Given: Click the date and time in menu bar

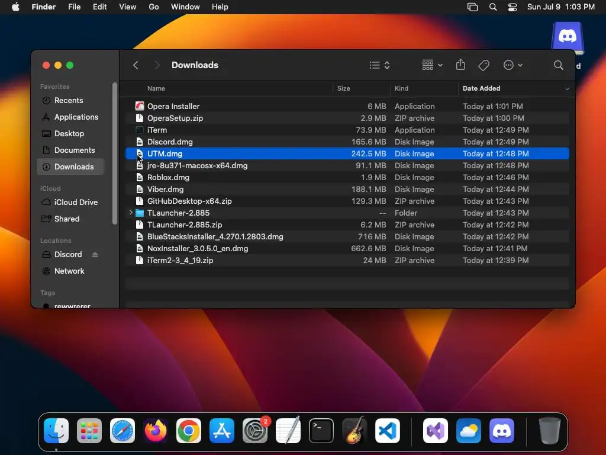Looking at the screenshot, I should click(x=561, y=7).
